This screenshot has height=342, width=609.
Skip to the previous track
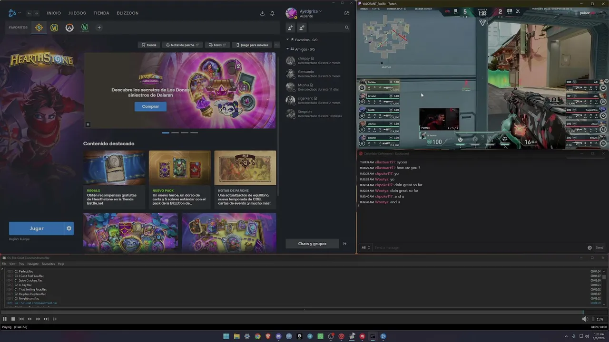(21, 319)
